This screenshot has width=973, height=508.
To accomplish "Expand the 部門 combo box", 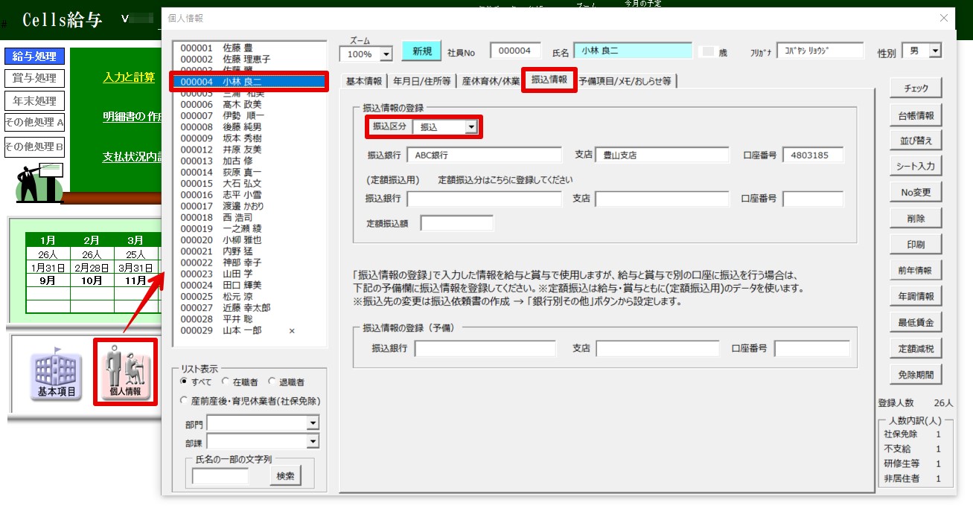I will coord(313,423).
